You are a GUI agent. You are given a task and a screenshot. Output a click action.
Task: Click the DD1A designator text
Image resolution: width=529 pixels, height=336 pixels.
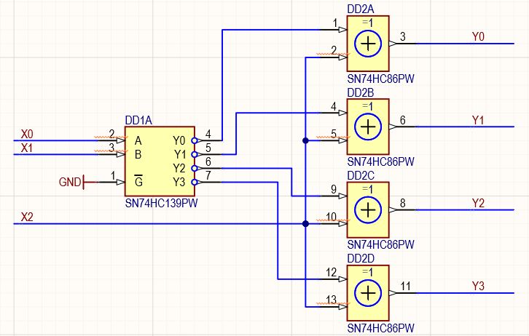[138, 121]
